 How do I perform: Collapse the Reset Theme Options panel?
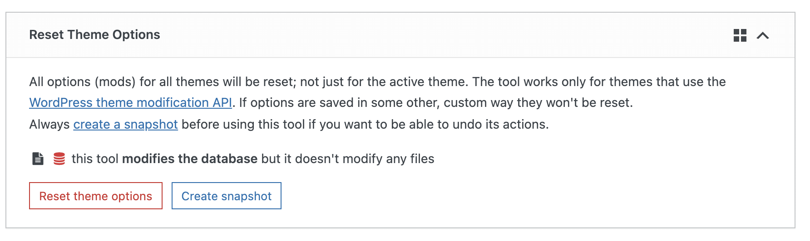point(763,35)
